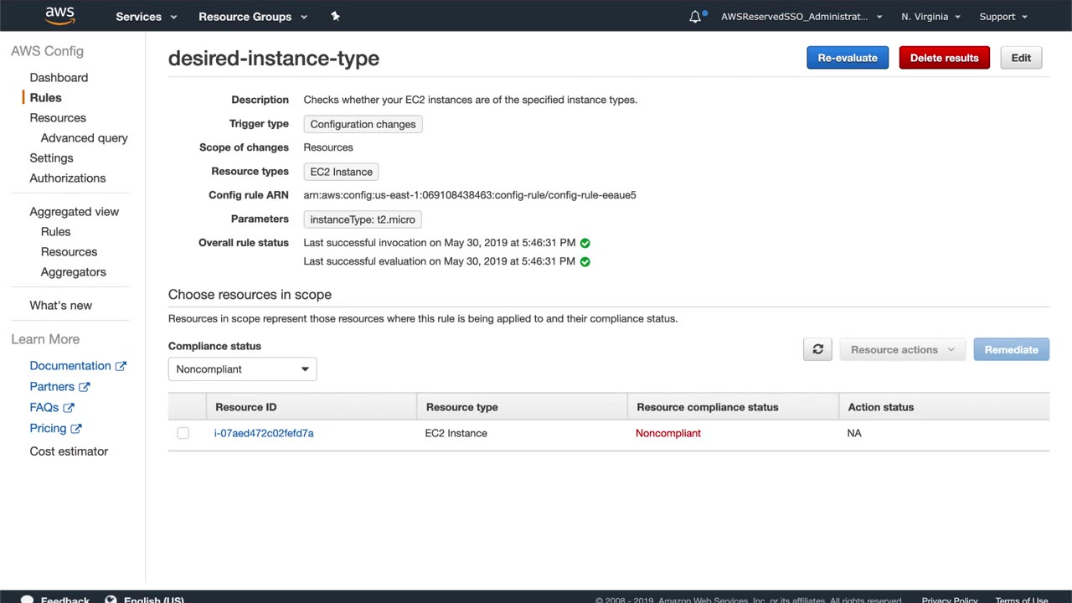Open the N. Virginia region selector
Image resolution: width=1072 pixels, height=603 pixels.
pyautogui.click(x=930, y=17)
